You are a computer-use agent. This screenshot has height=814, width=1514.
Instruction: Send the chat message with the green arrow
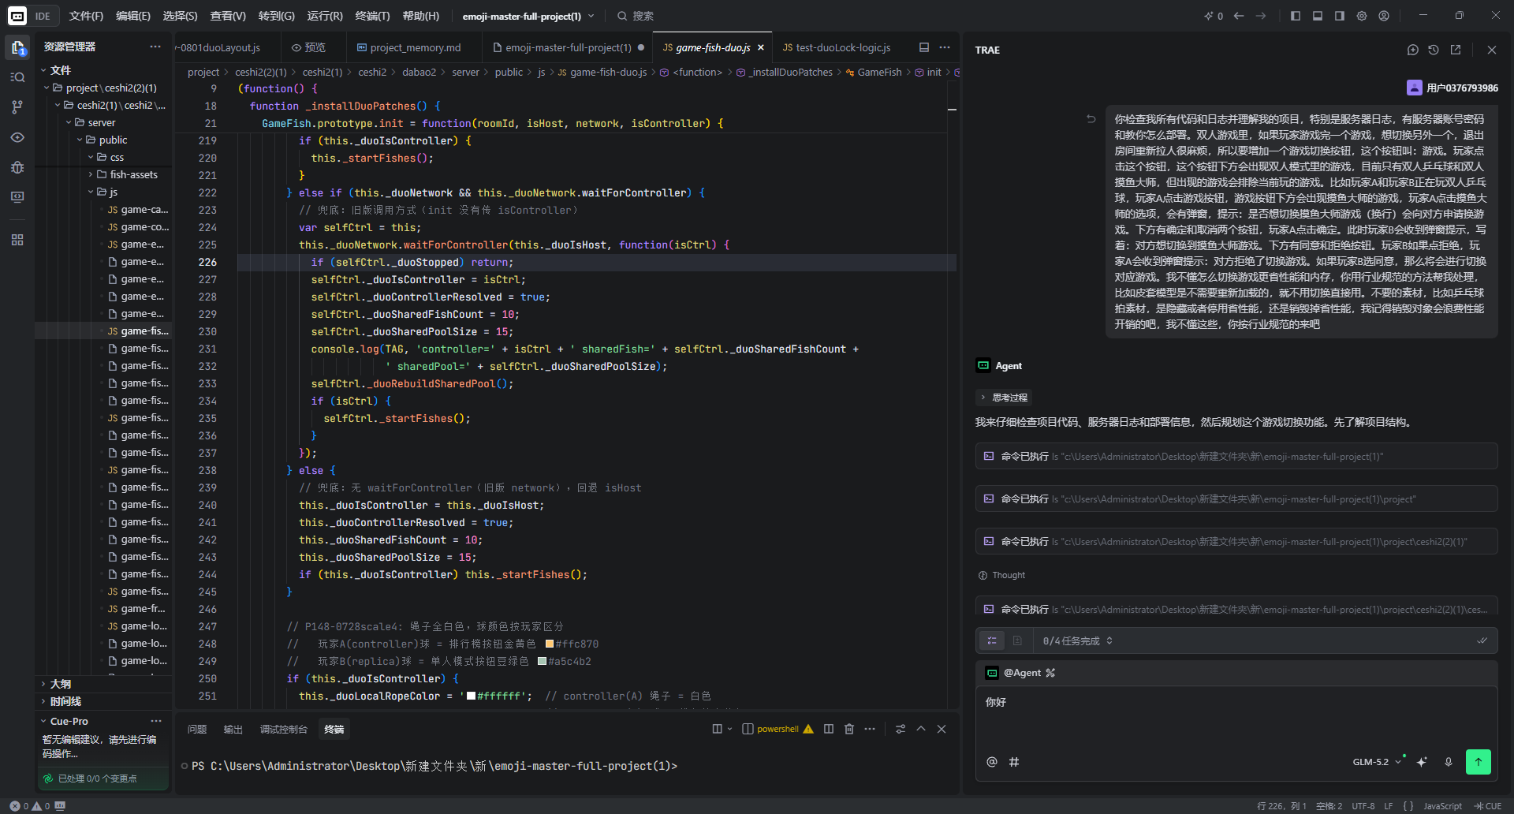(1479, 762)
